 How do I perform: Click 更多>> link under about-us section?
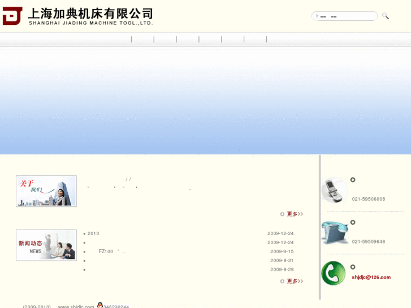295,214
